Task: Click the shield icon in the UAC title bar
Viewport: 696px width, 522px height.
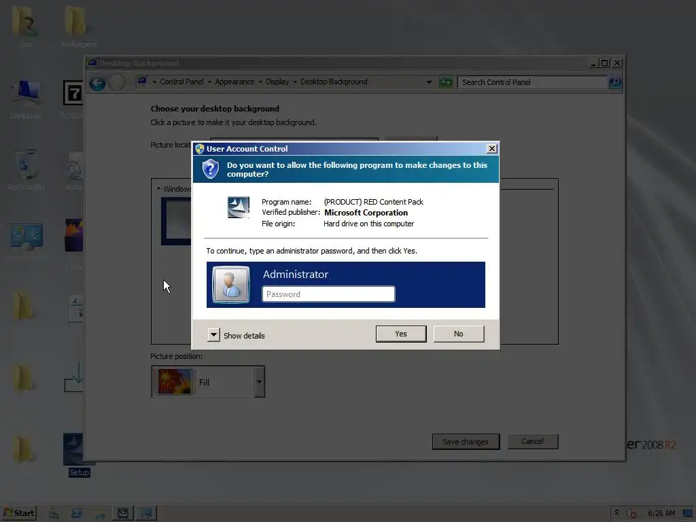Action: pos(200,149)
